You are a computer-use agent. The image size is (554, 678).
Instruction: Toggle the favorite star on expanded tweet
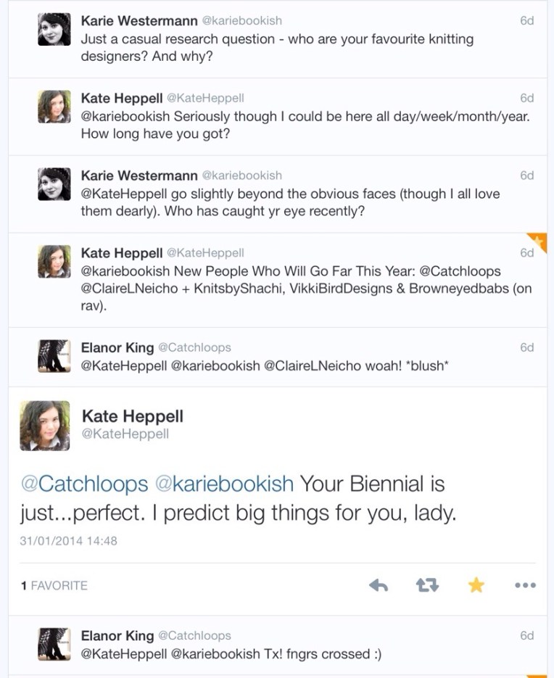pos(476,585)
